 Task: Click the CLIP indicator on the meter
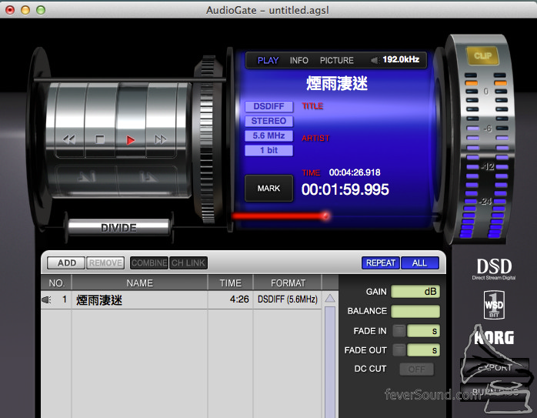click(x=482, y=55)
